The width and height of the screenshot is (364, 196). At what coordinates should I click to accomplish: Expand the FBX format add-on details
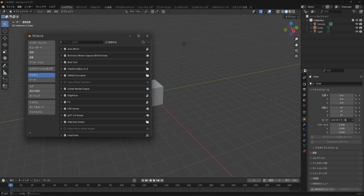61,109
